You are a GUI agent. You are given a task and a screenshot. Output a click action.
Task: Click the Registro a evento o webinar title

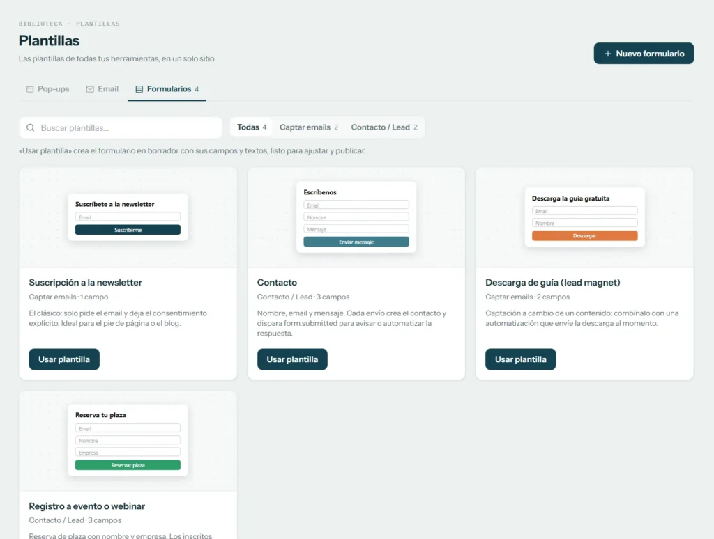(87, 506)
